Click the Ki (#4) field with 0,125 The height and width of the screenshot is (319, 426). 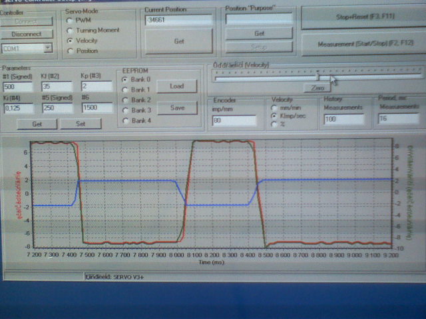pos(18,108)
